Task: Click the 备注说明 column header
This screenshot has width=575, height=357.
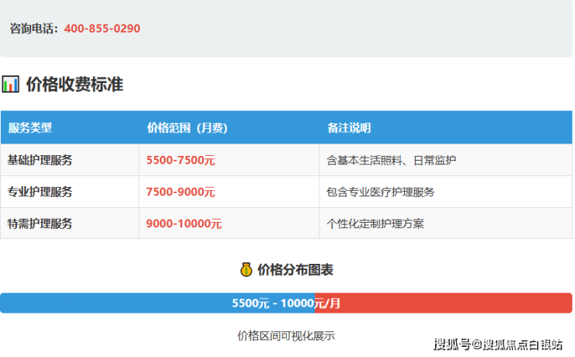Action: click(349, 128)
